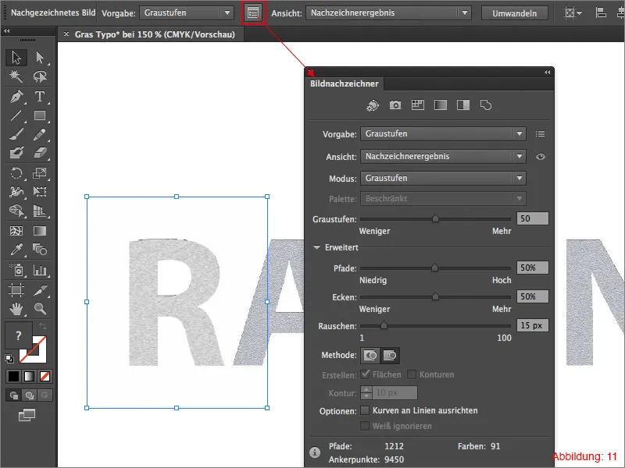Select the Paintbrush tool
Image resolution: width=625 pixels, height=468 pixels.
coord(16,135)
